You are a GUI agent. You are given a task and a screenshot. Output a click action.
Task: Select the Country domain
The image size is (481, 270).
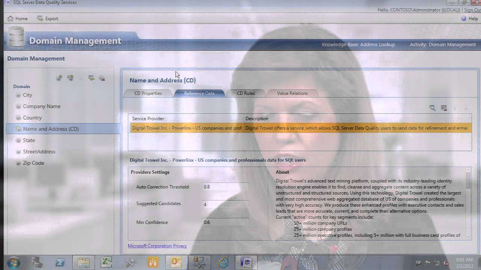point(32,117)
